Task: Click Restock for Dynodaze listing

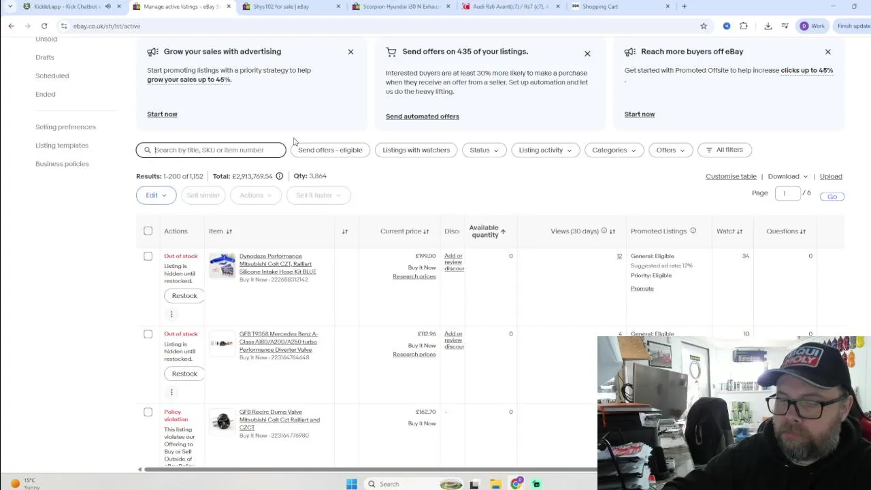Action: point(184,296)
